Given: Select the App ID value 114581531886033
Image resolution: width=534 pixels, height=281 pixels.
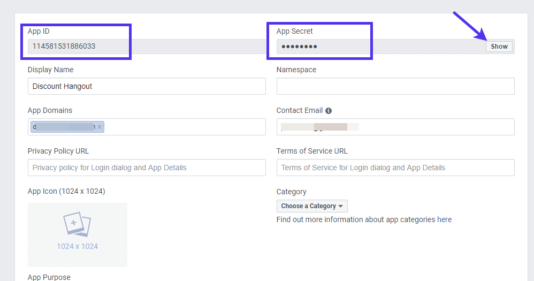Looking at the screenshot, I should point(64,47).
